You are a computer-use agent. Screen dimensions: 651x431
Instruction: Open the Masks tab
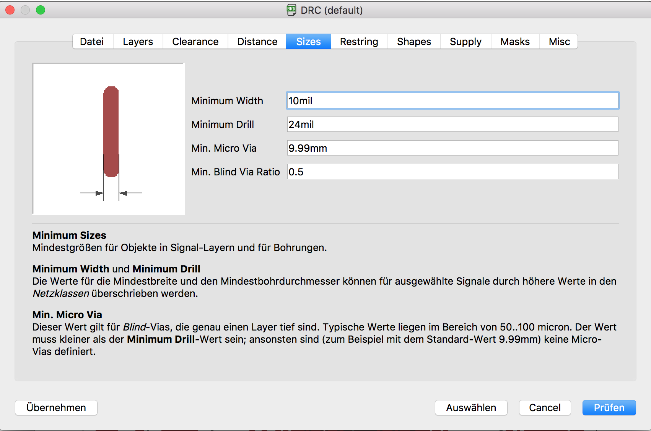pos(515,42)
